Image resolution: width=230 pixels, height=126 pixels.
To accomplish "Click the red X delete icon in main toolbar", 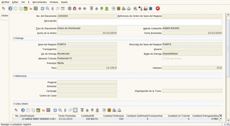I will click(30, 9).
